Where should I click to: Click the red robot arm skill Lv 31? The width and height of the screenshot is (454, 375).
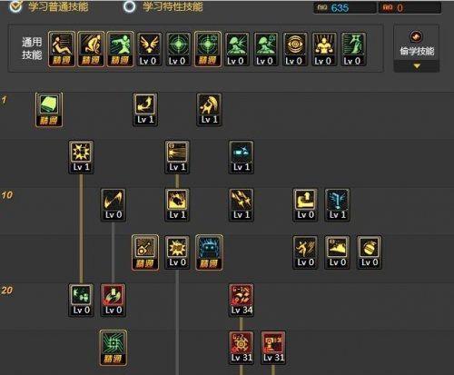pos(273,348)
